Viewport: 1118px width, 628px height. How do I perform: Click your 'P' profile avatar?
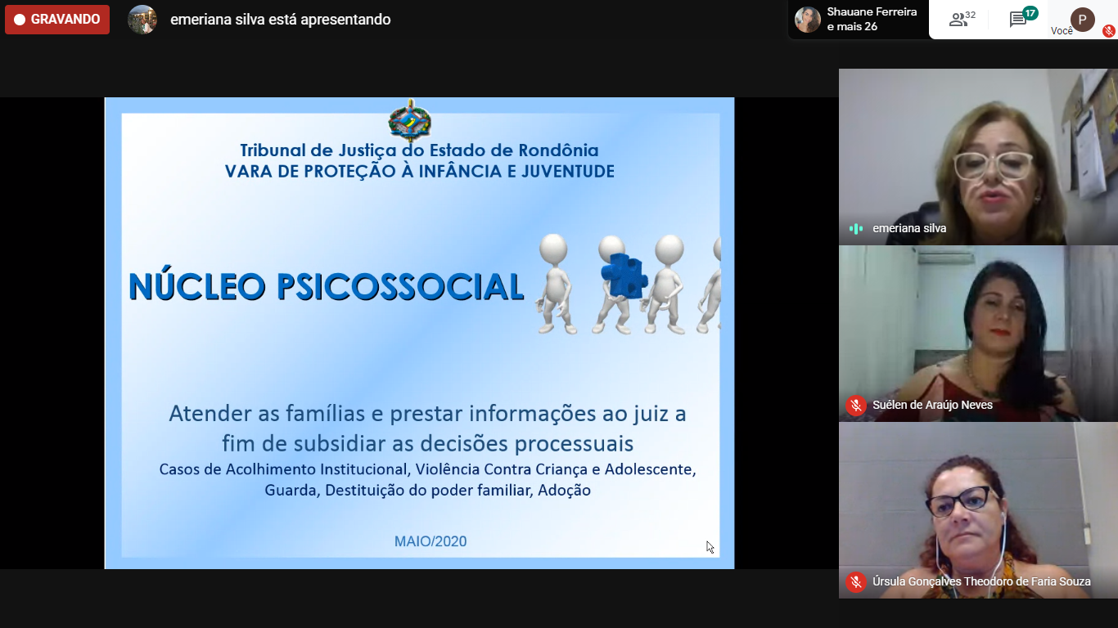(1083, 20)
